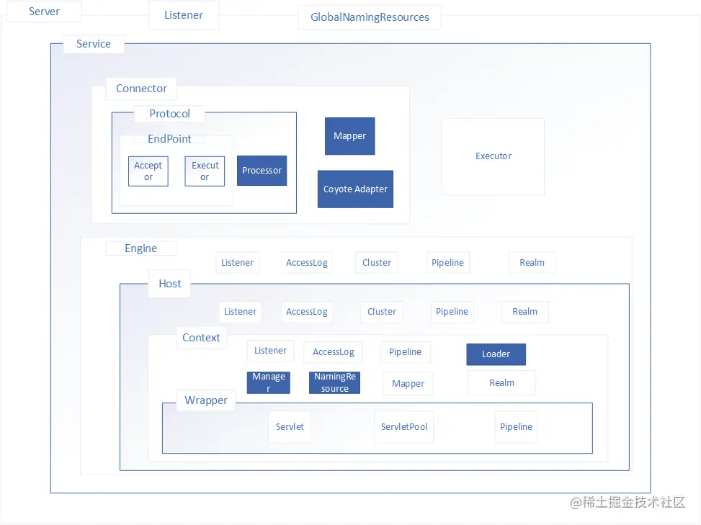Select the Engine label
Viewport: 701px width, 525px height.
point(140,248)
